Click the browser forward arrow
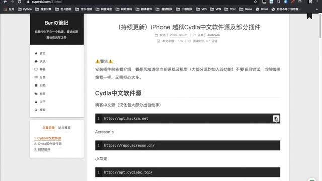This screenshot has width=322, height=181. pos(12,2)
